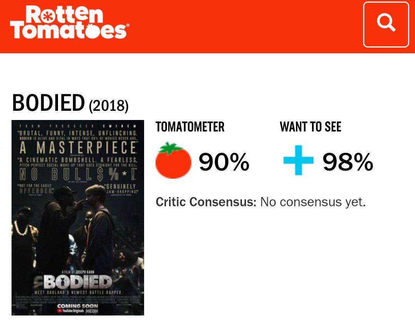This screenshot has height=327, width=415.
Task: Click the 90% Tomatometer score
Action: [x=224, y=161]
